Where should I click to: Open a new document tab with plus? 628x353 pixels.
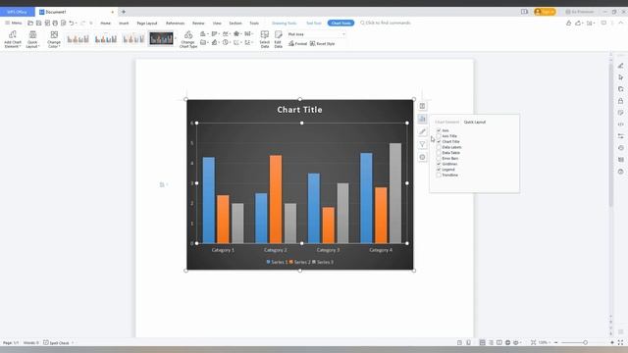pos(124,12)
